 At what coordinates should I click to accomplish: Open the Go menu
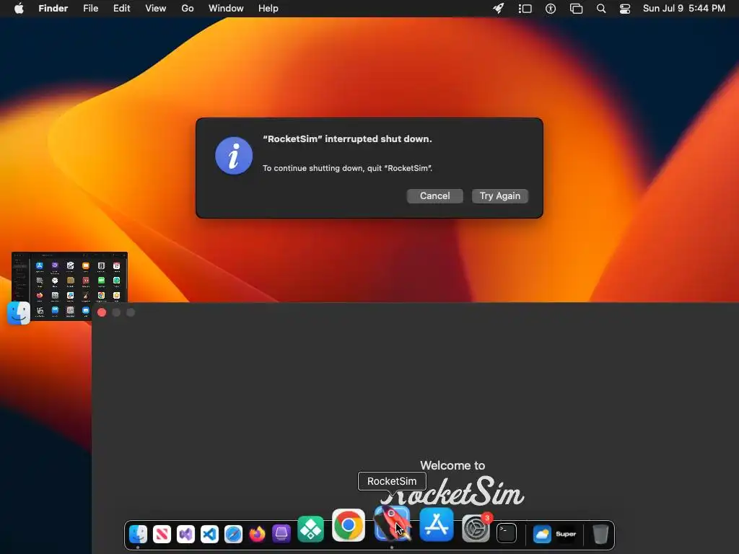coord(188,8)
